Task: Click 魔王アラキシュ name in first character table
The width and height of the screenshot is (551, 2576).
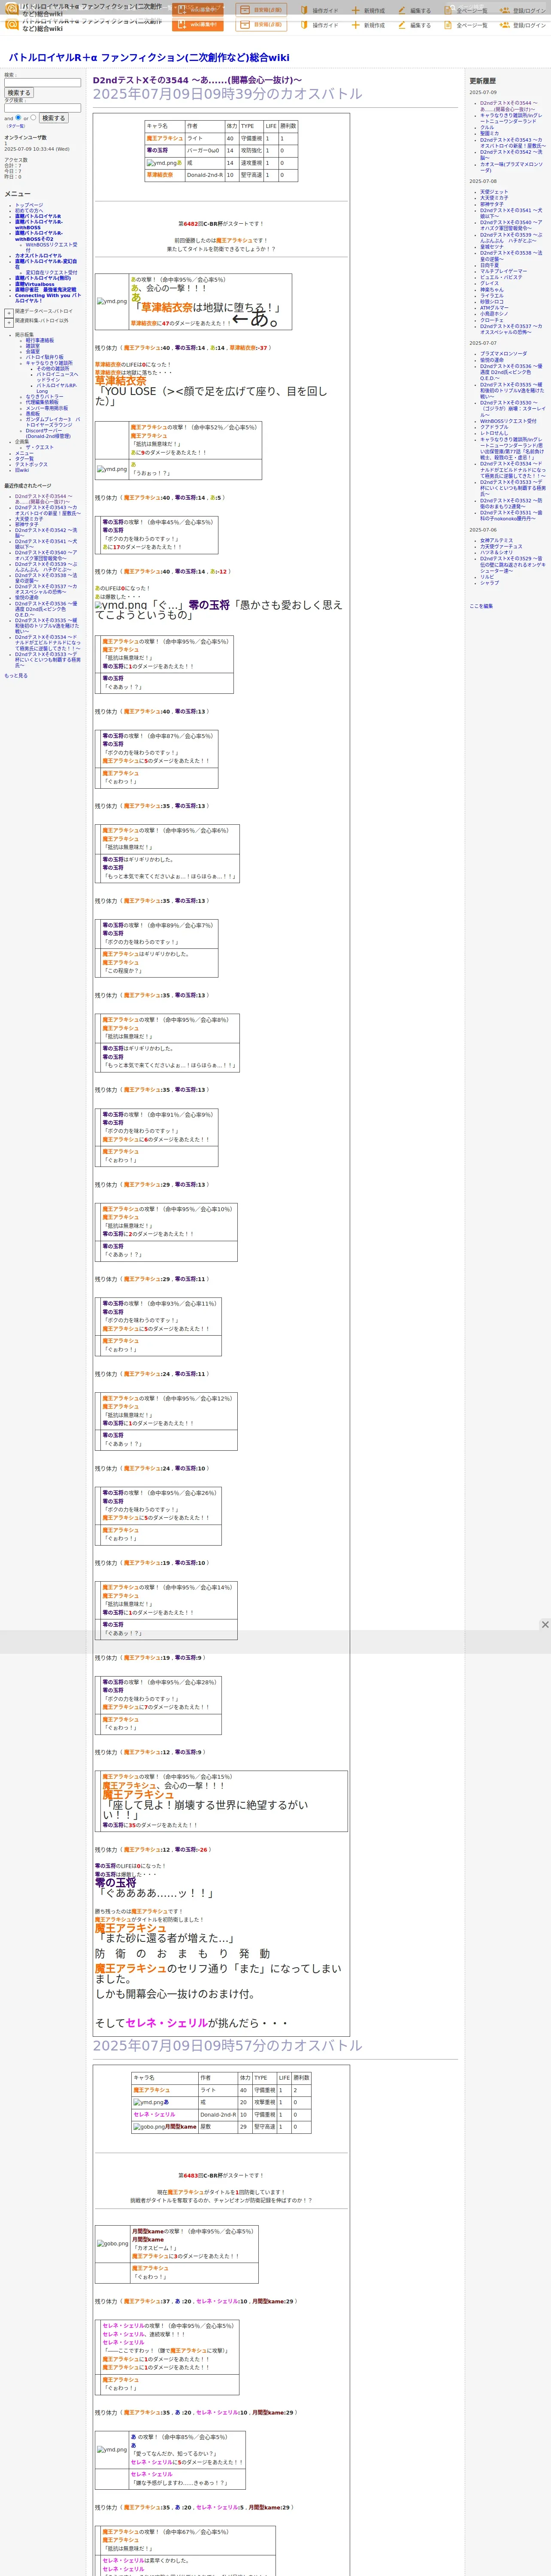Action: click(165, 139)
